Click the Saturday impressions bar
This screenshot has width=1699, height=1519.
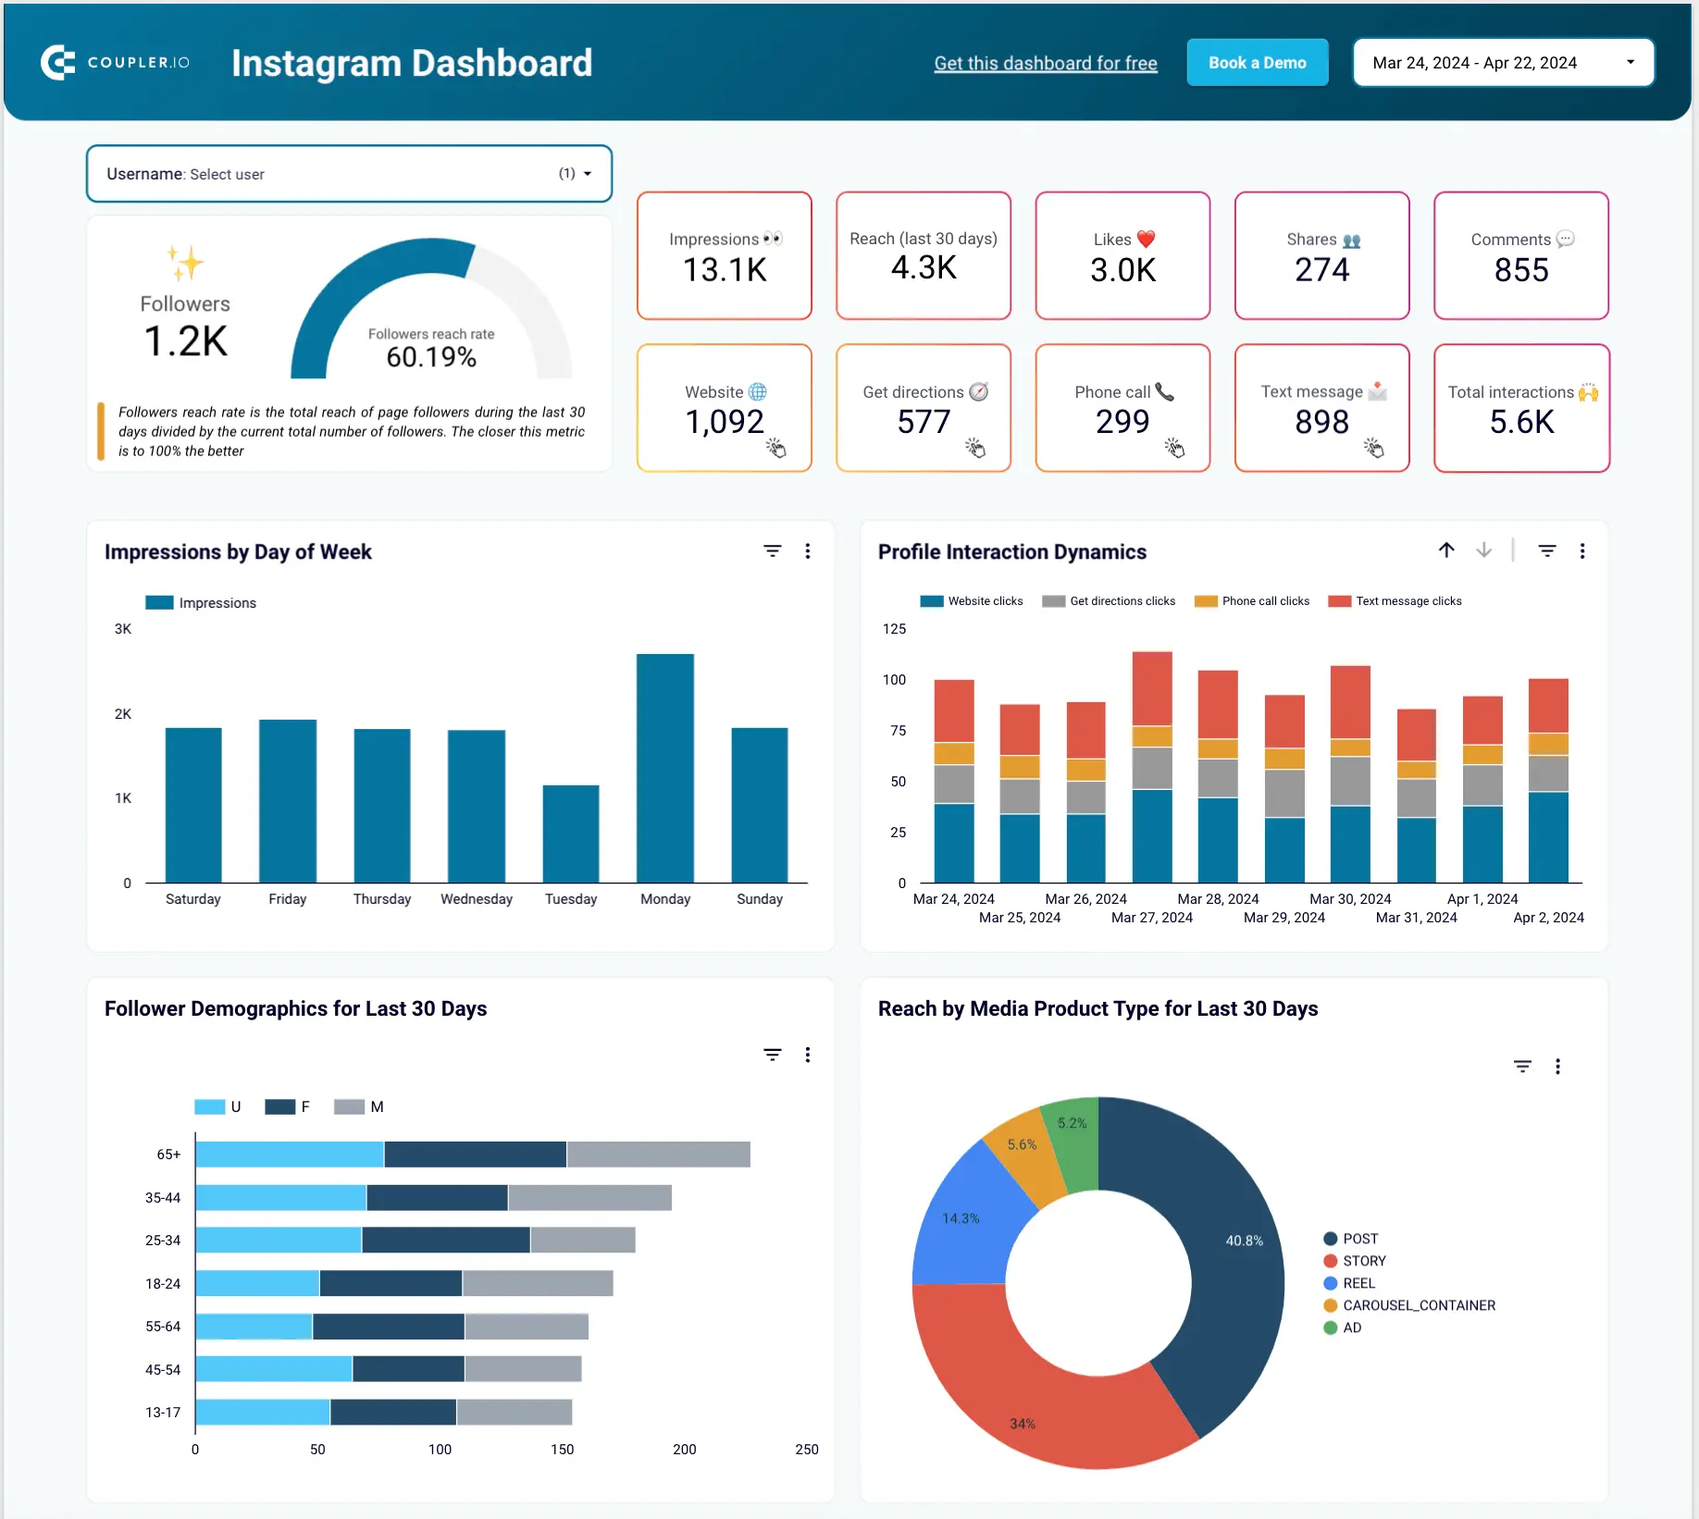(x=193, y=805)
